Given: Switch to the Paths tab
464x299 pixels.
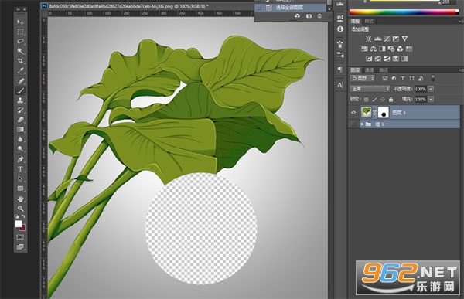Looking at the screenshot, I should point(384,70).
